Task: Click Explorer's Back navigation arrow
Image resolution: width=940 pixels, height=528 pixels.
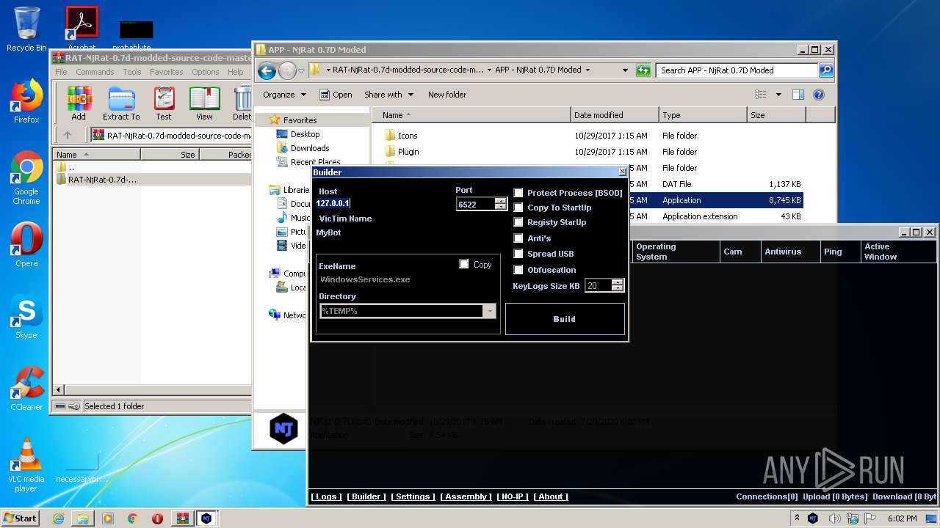Action: coord(267,70)
